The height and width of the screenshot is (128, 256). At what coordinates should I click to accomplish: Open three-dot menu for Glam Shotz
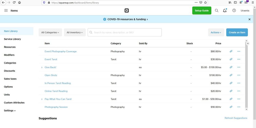click(x=239, y=75)
